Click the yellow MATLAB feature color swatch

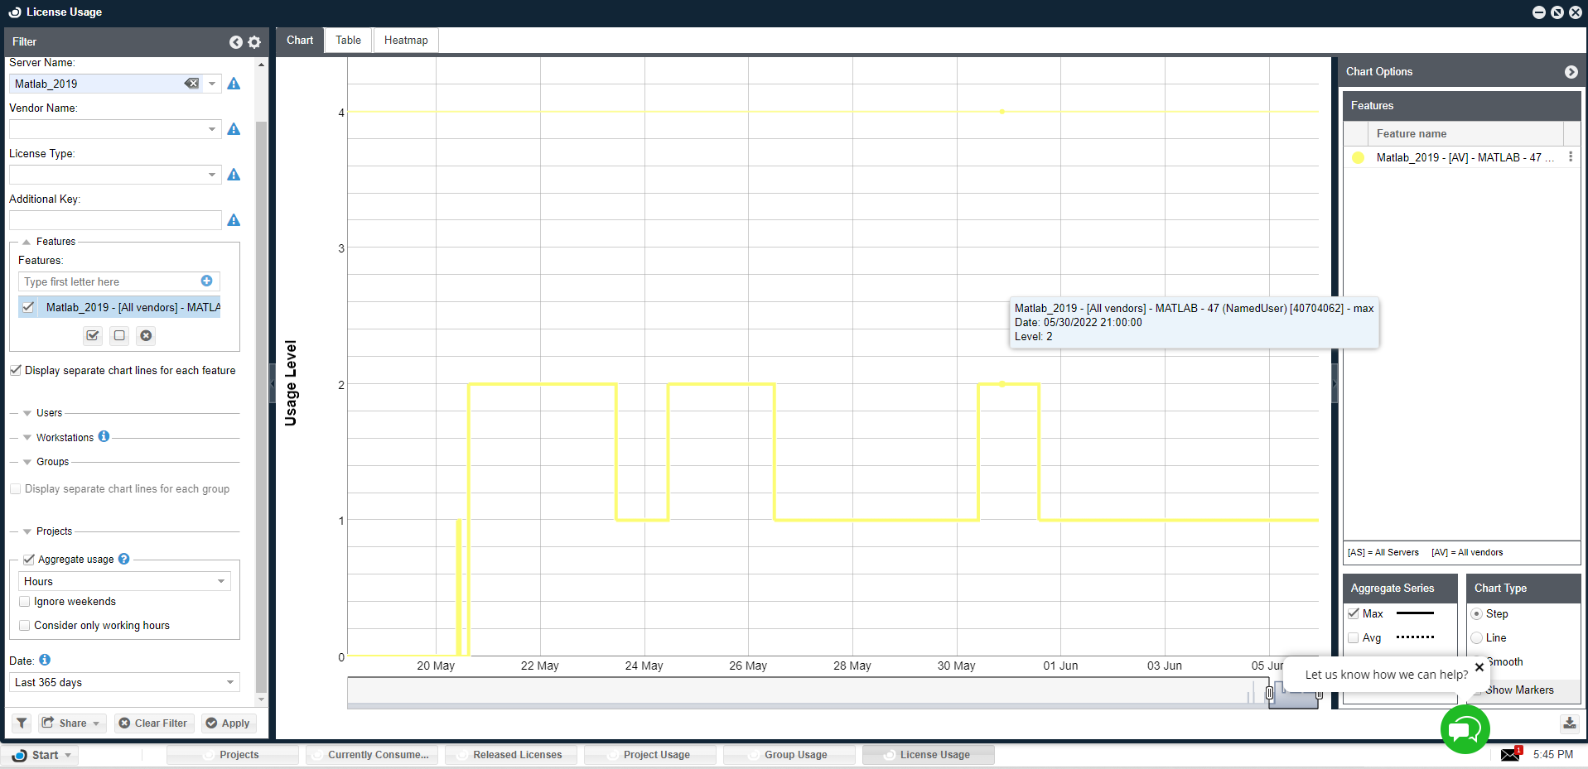1358,157
